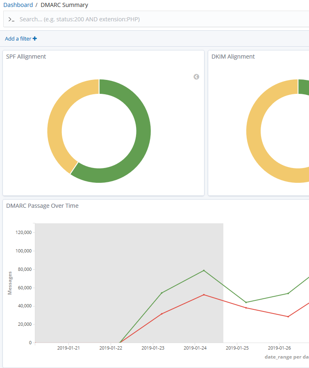The width and height of the screenshot is (309, 368).
Task: Click the DMARC Passage Over Time title
Action: click(x=42, y=206)
